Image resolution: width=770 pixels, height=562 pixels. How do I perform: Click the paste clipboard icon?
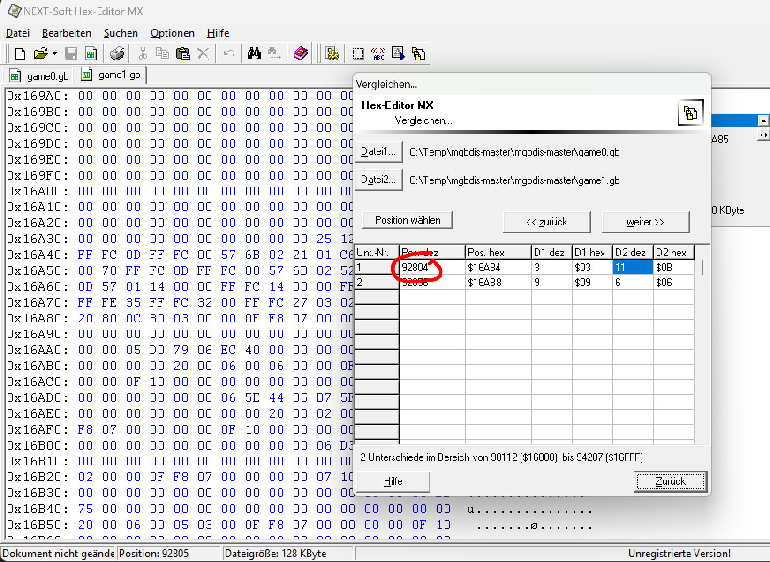click(183, 54)
